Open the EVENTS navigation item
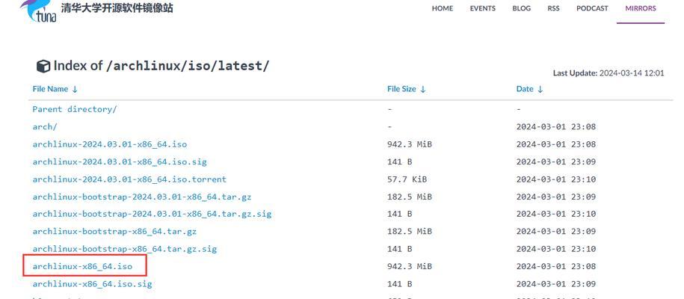Image resolution: width=684 pixels, height=299 pixels. click(x=482, y=8)
